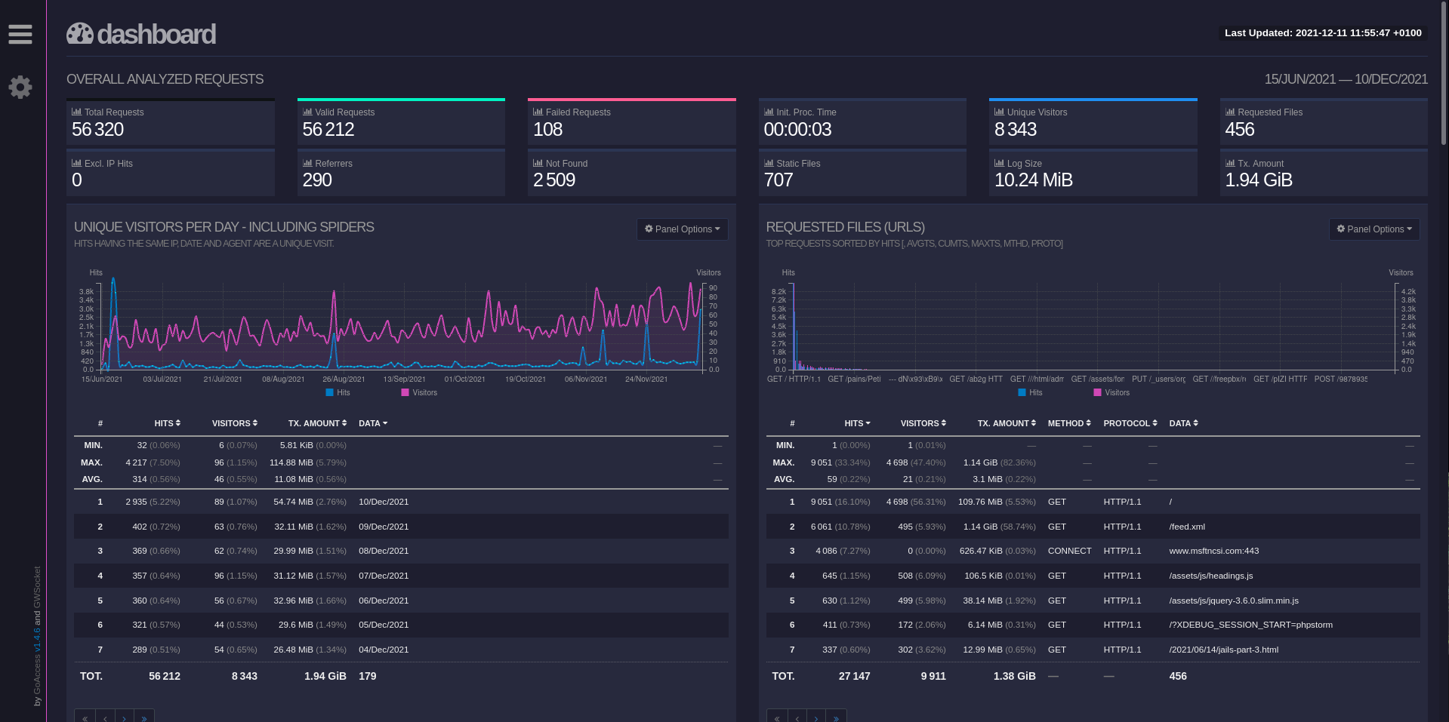Sort visitors per day table by HITS
Screen dimensions: 1449x722
coord(167,423)
